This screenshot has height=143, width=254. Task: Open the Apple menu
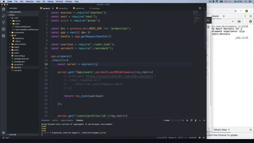click(x=4, y=2)
